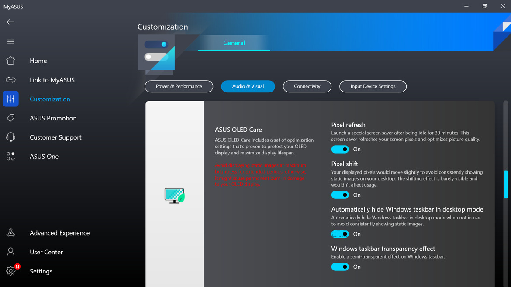Select Customization in the sidebar
This screenshot has width=511, height=287.
tap(50, 99)
